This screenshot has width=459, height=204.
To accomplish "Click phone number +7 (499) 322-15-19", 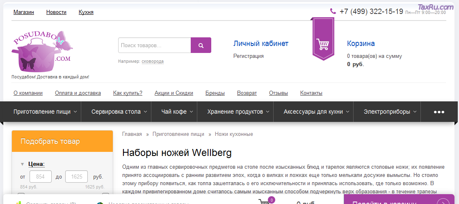I will click(x=371, y=11).
